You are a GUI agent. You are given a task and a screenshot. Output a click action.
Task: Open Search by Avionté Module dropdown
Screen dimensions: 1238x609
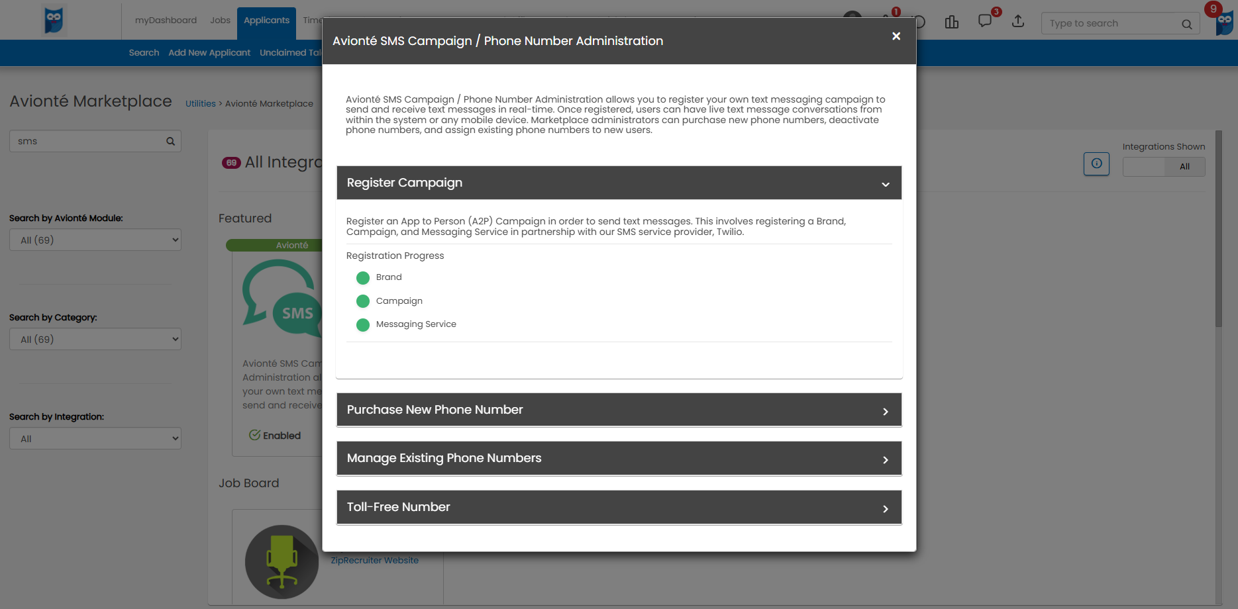pyautogui.click(x=95, y=240)
